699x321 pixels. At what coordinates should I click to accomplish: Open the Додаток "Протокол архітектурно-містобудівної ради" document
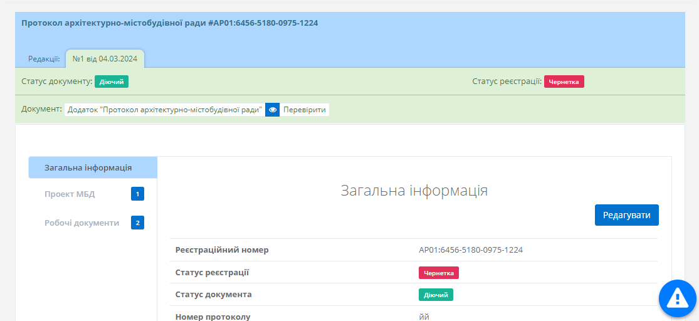click(164, 110)
